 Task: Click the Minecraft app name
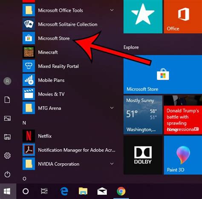(48, 52)
